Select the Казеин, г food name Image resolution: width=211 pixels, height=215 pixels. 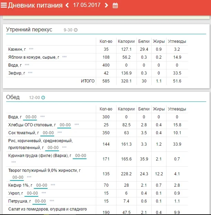pyautogui.click(x=17, y=49)
